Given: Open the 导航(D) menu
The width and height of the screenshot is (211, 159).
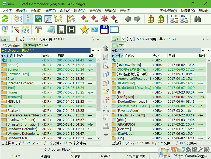Looking at the screenshot, I should [x=36, y=11].
